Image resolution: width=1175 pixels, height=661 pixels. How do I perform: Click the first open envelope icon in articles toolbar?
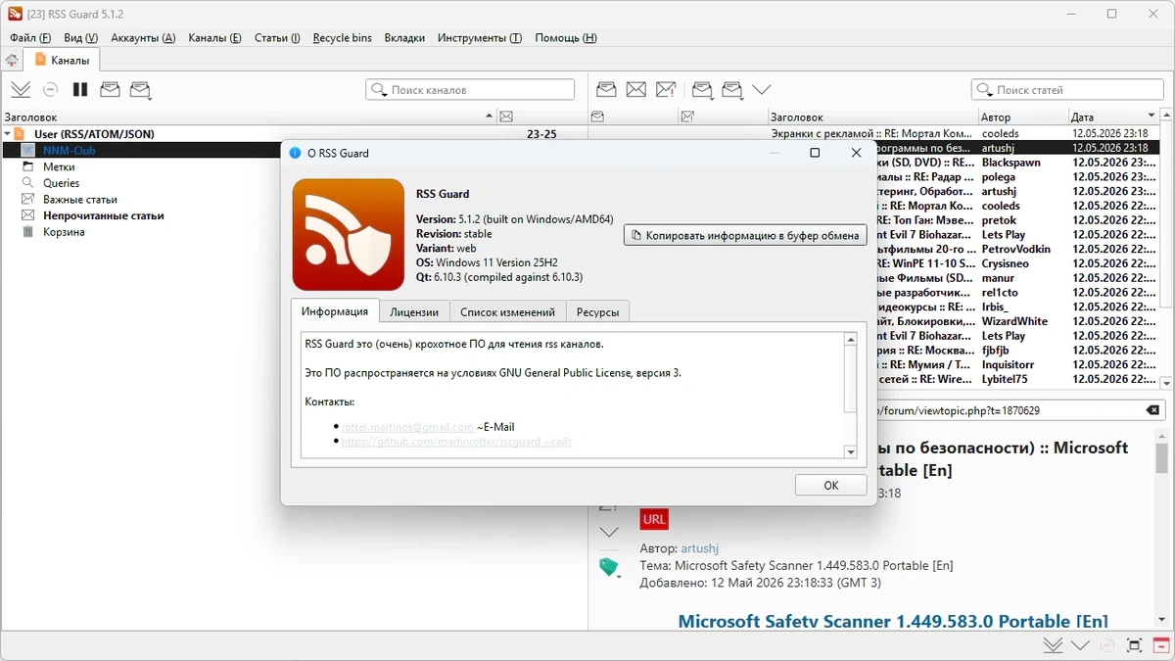pyautogui.click(x=606, y=89)
